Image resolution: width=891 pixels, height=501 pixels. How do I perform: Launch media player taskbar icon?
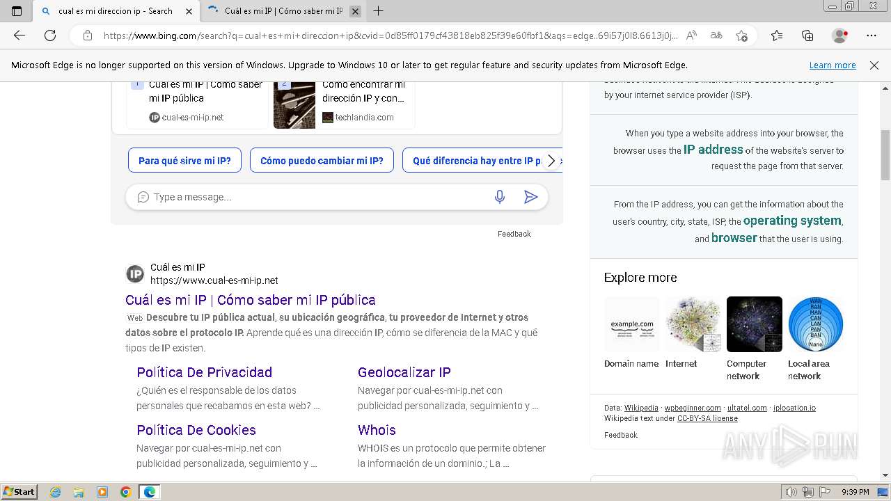(x=102, y=492)
